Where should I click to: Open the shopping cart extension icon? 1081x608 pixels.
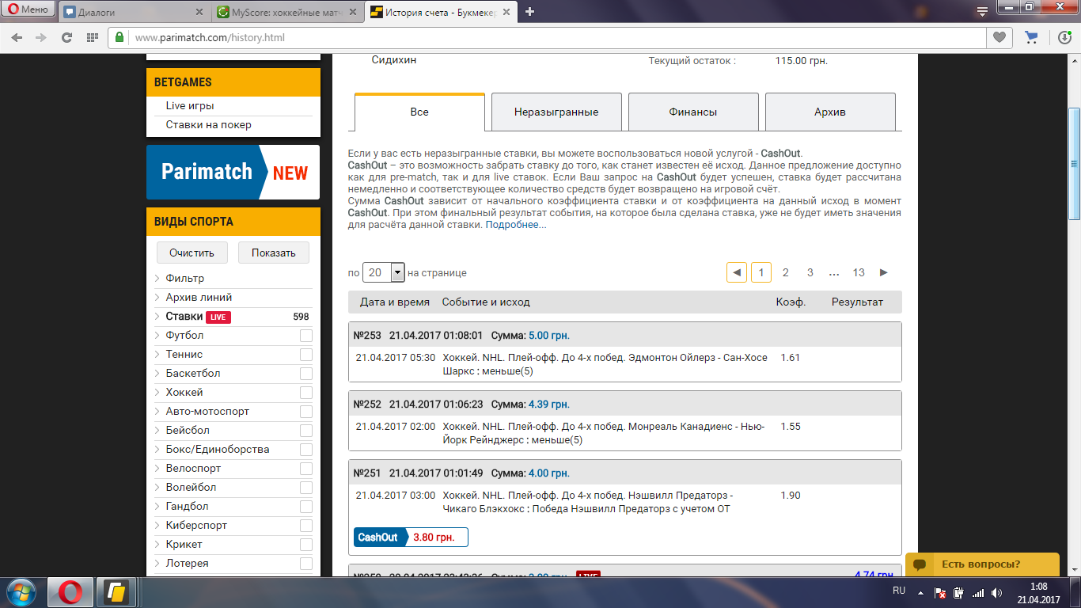(x=1031, y=37)
